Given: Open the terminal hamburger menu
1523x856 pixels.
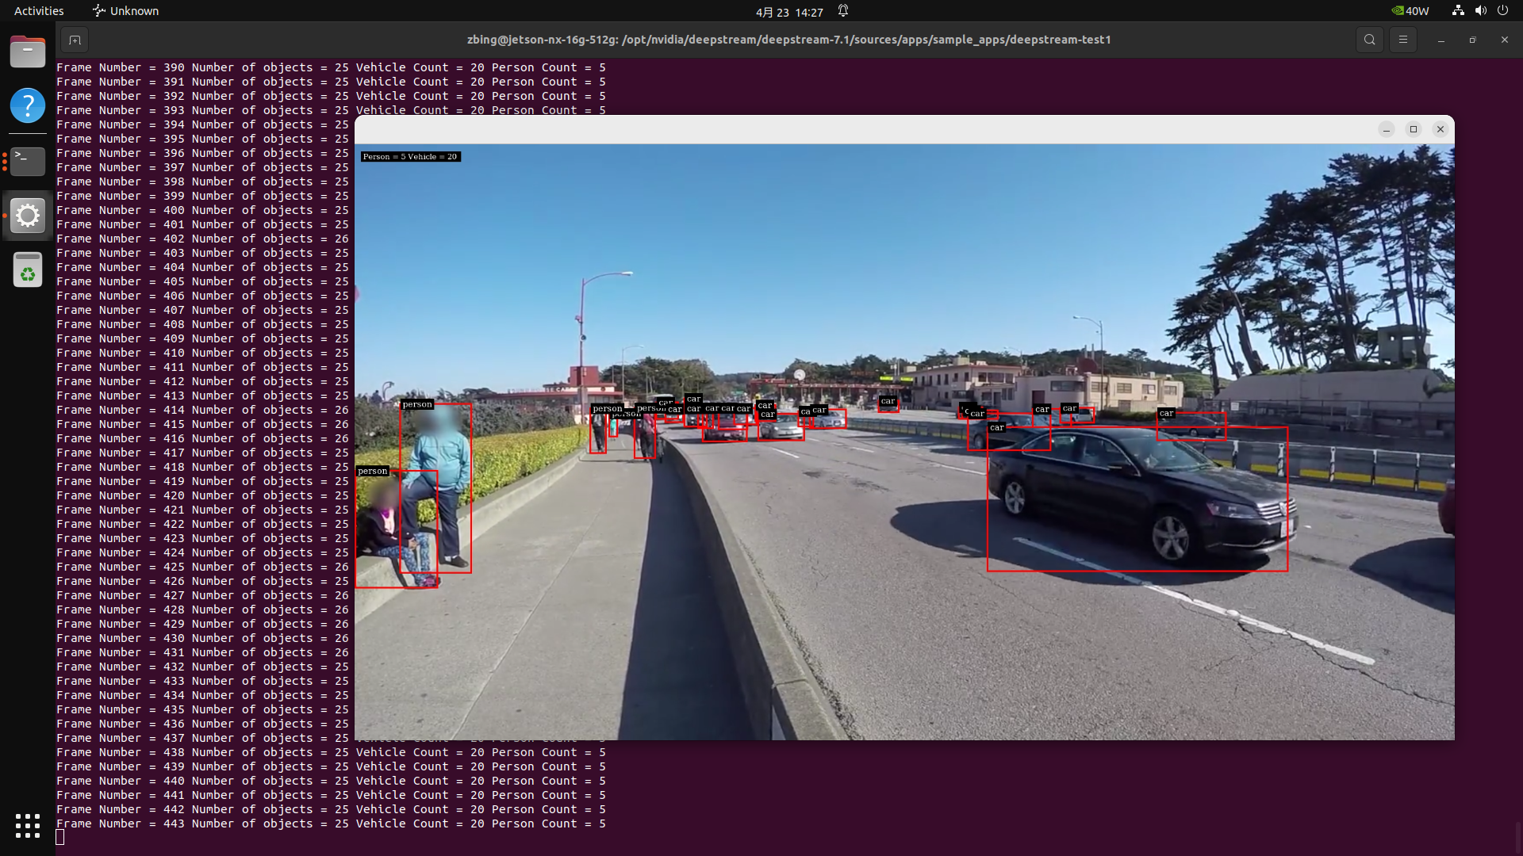Looking at the screenshot, I should pos(1402,40).
